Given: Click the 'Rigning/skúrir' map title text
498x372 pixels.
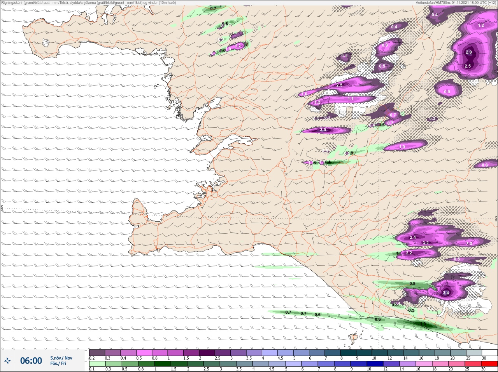Looking at the screenshot, I should click(x=12, y=3).
